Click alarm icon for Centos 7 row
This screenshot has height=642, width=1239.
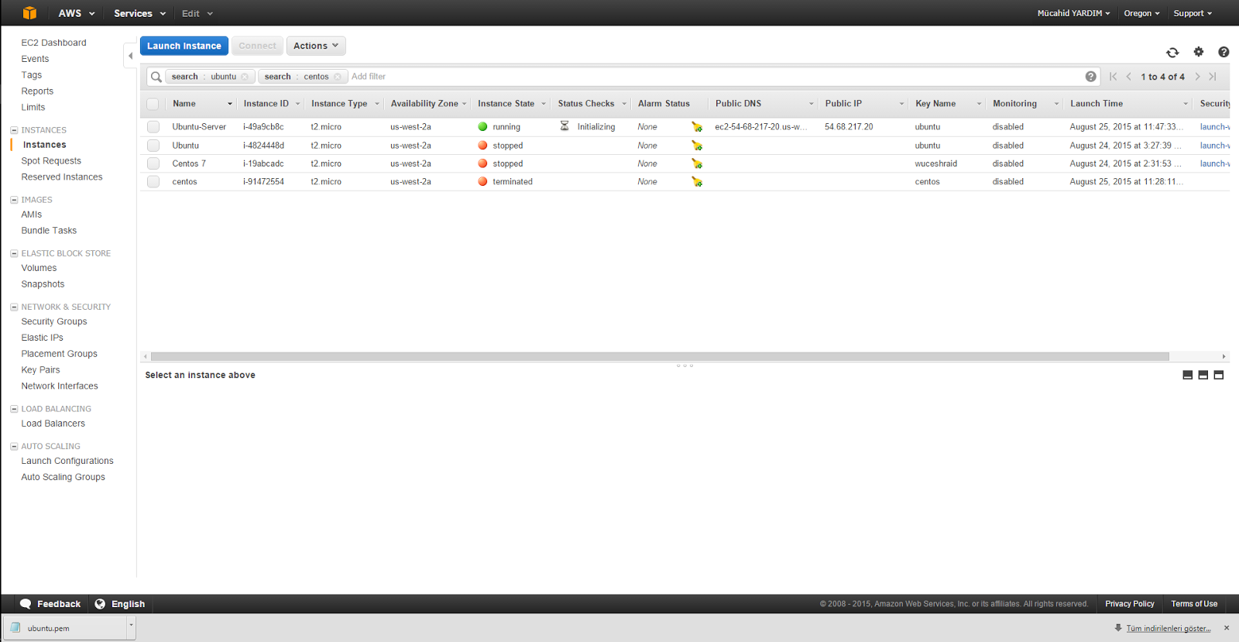pos(697,163)
